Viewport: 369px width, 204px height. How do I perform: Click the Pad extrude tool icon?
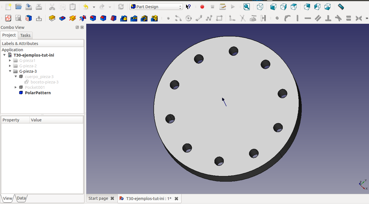(52, 18)
